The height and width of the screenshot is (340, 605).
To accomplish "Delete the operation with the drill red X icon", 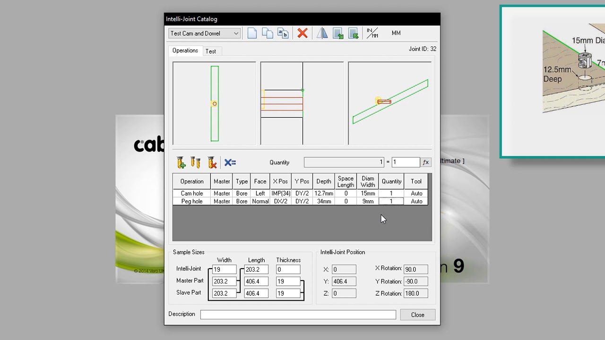I will point(212,162).
